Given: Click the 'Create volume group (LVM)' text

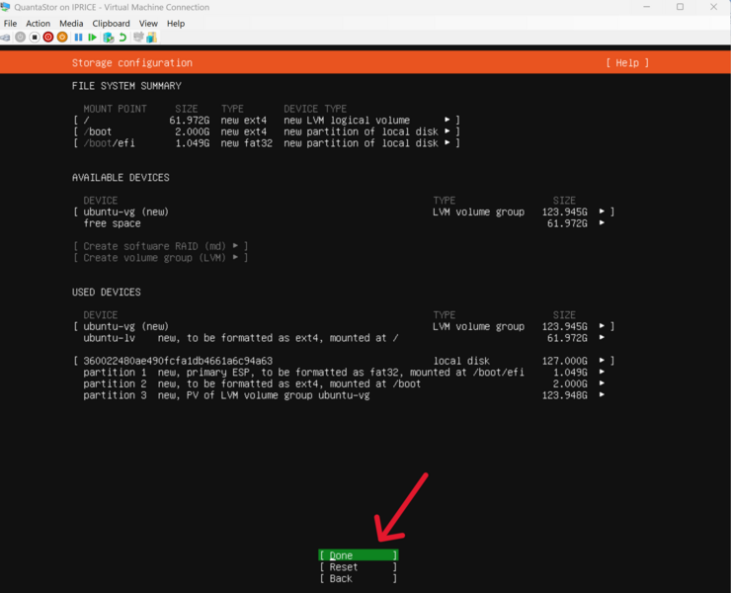Looking at the screenshot, I should pyautogui.click(x=154, y=258).
